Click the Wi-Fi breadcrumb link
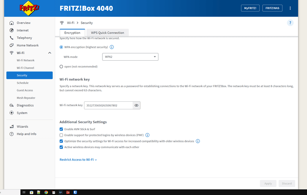The image size is (307, 195). [71, 23]
